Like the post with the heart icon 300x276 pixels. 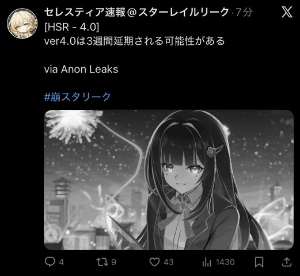(x=154, y=262)
